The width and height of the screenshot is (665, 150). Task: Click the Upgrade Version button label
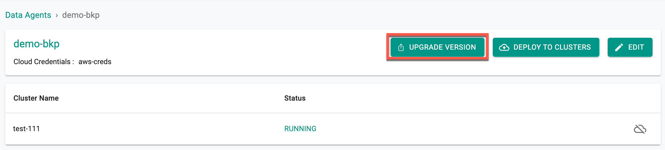442,47
